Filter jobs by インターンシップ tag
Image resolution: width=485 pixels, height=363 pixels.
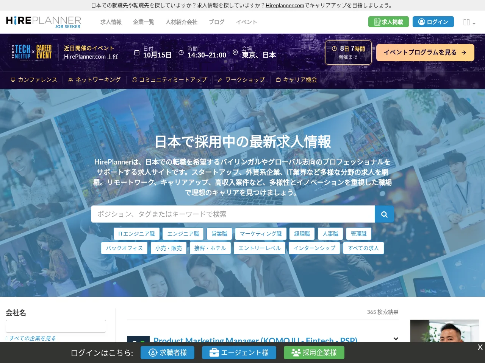pos(314,248)
